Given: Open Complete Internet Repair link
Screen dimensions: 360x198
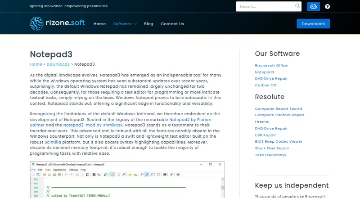Looking at the screenshot, I should tap(279, 115).
